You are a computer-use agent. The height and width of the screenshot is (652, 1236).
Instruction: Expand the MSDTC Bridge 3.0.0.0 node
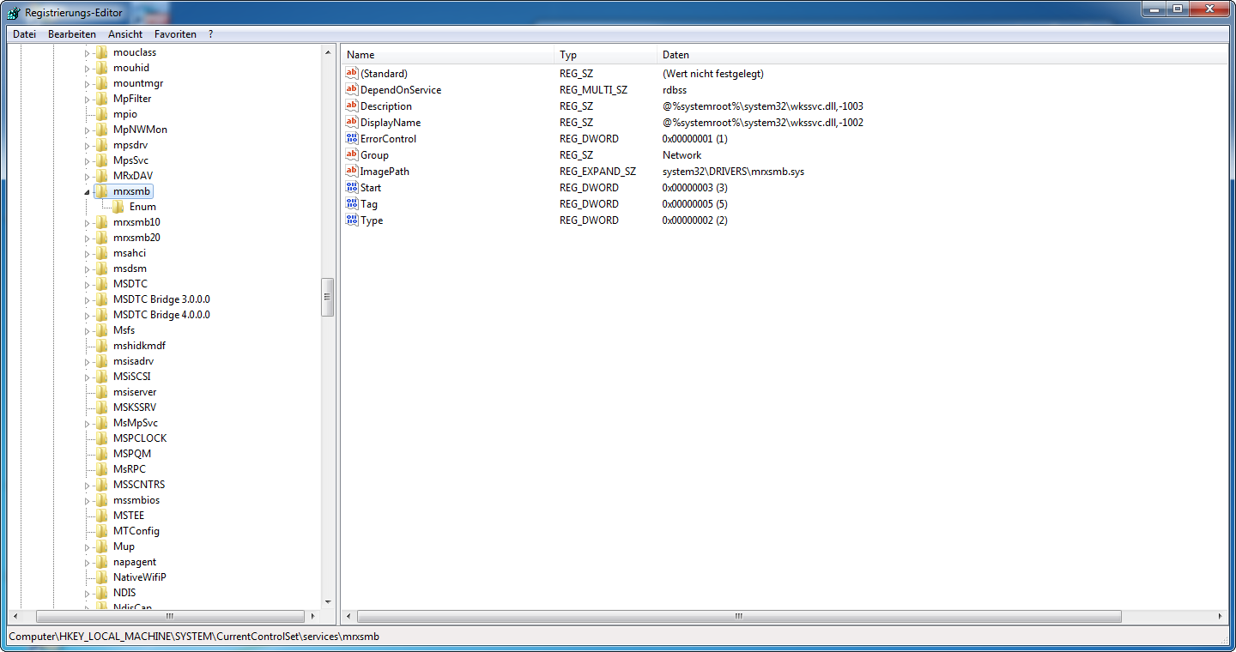coord(87,299)
